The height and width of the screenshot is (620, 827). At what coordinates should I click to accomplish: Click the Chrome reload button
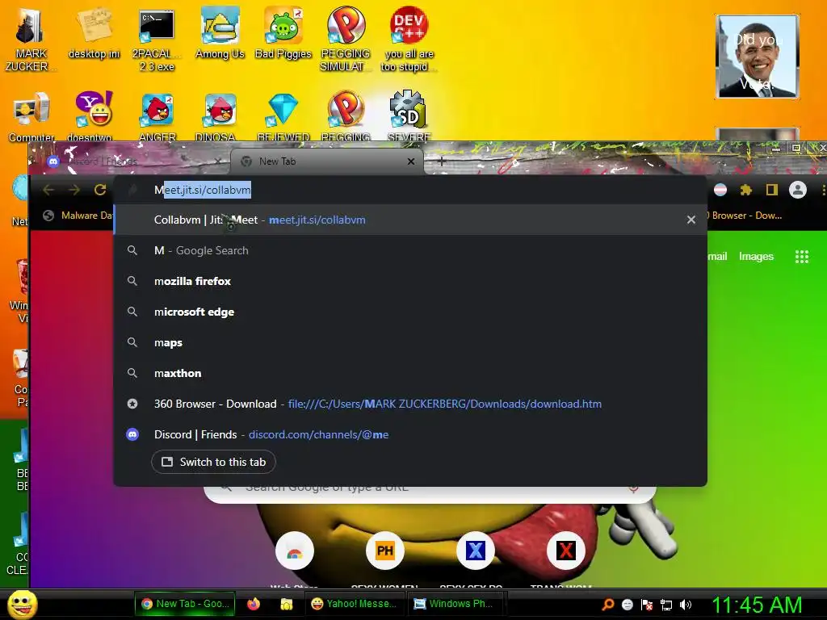coord(99,190)
